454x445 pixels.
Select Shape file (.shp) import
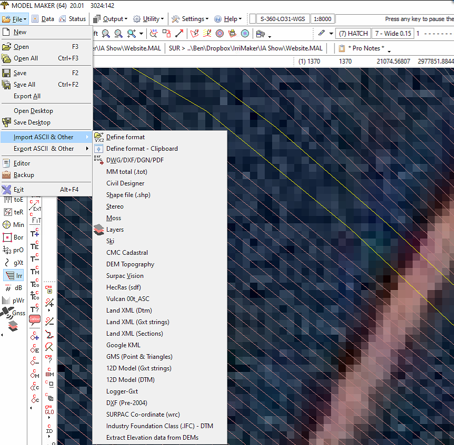128,195
